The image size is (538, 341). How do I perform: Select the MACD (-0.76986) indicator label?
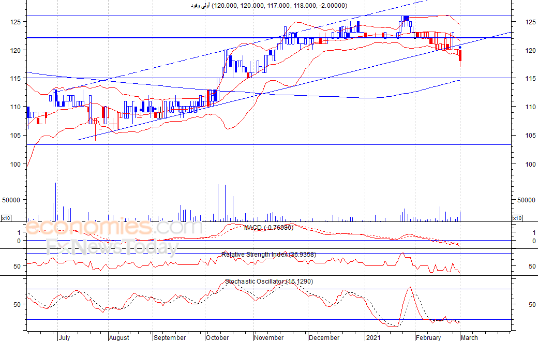point(268,228)
